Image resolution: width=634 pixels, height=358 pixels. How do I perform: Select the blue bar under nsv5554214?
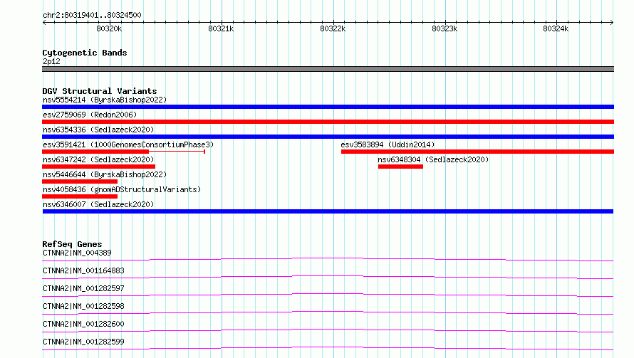click(328, 107)
